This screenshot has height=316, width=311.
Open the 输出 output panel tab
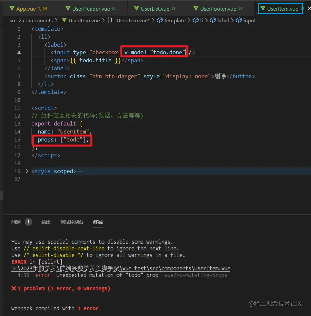pos(46,222)
